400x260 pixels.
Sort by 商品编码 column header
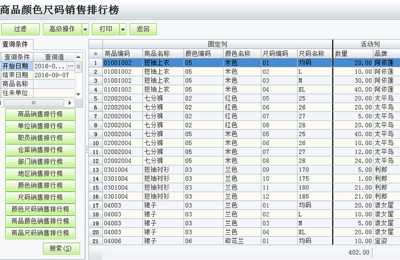[123, 54]
